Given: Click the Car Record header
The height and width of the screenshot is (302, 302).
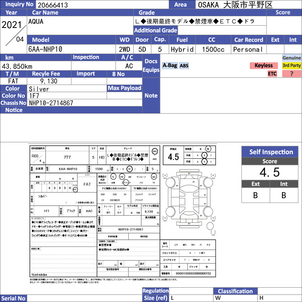Looking at the screenshot, I should click(x=249, y=40).
